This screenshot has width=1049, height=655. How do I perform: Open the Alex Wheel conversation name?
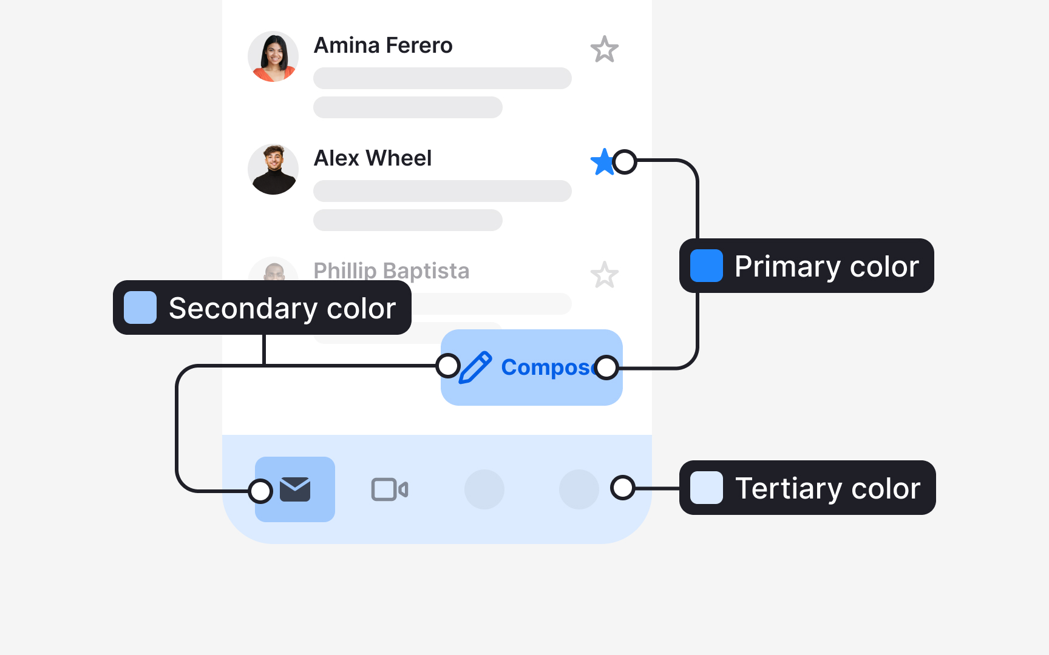pos(372,158)
